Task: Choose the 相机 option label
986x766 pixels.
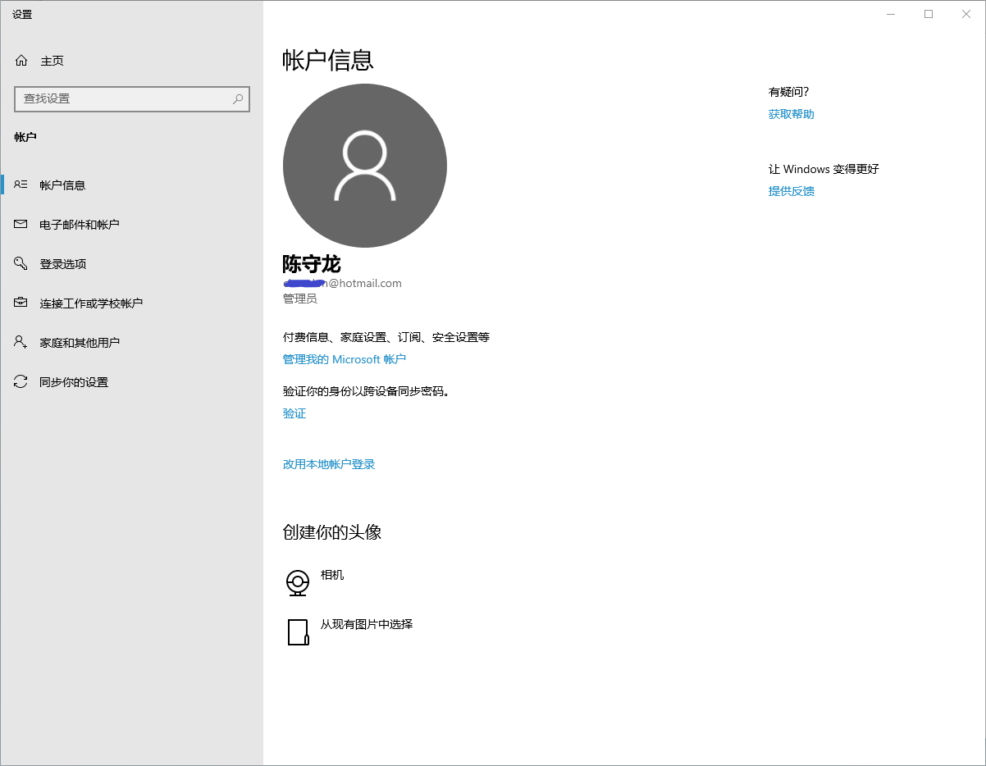Action: click(332, 575)
